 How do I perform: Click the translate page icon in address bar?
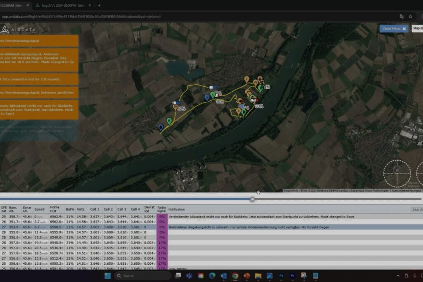click(x=402, y=17)
